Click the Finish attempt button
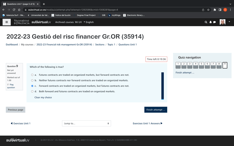The height and width of the screenshot is (146, 234). [x=156, y=110]
